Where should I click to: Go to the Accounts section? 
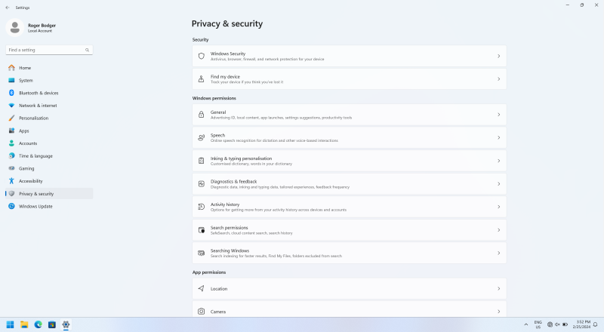click(x=49, y=143)
